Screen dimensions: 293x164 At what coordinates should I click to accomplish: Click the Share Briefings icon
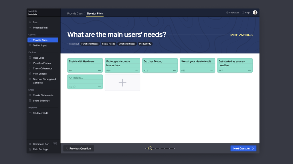pyautogui.click(x=30, y=101)
